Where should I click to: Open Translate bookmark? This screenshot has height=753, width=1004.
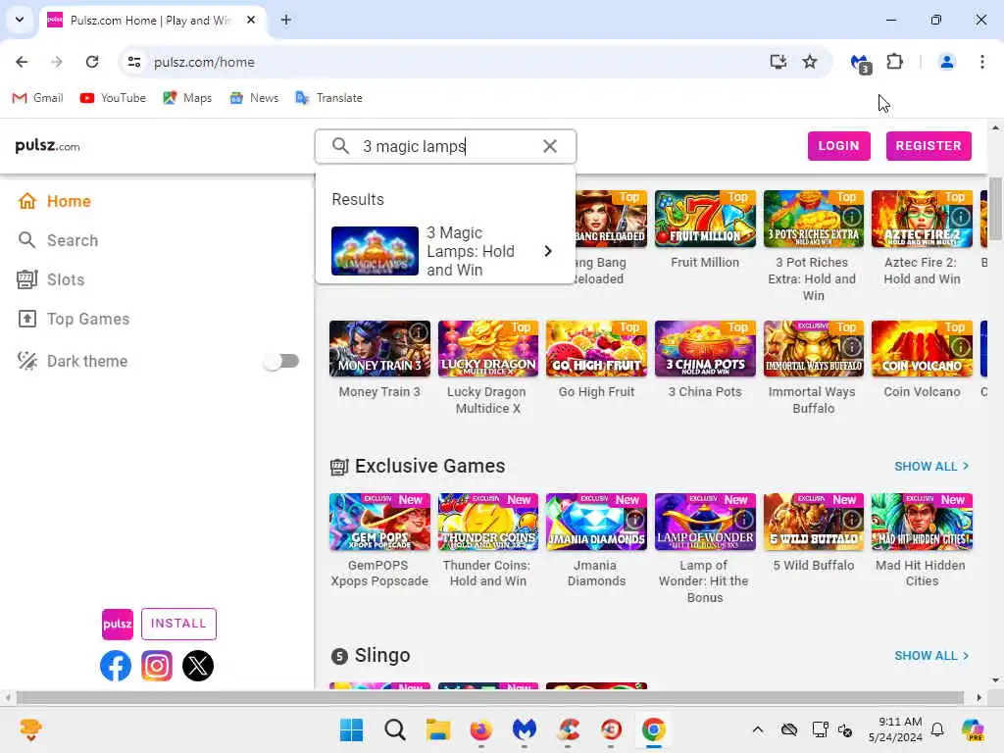pos(329,98)
